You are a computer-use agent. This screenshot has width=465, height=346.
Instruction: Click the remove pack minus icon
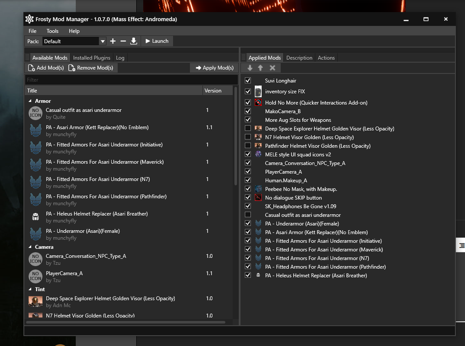click(x=123, y=41)
